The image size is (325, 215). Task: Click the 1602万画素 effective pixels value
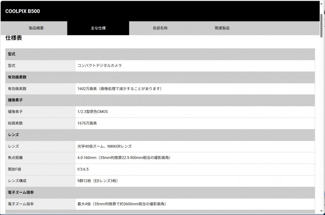click(119, 89)
